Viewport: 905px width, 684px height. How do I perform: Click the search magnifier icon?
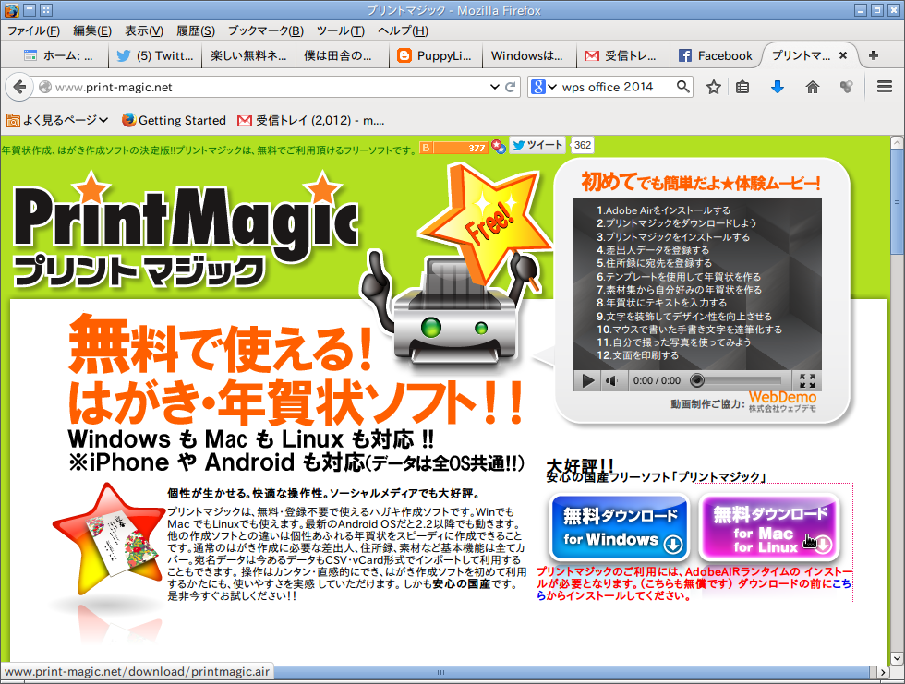pos(682,87)
